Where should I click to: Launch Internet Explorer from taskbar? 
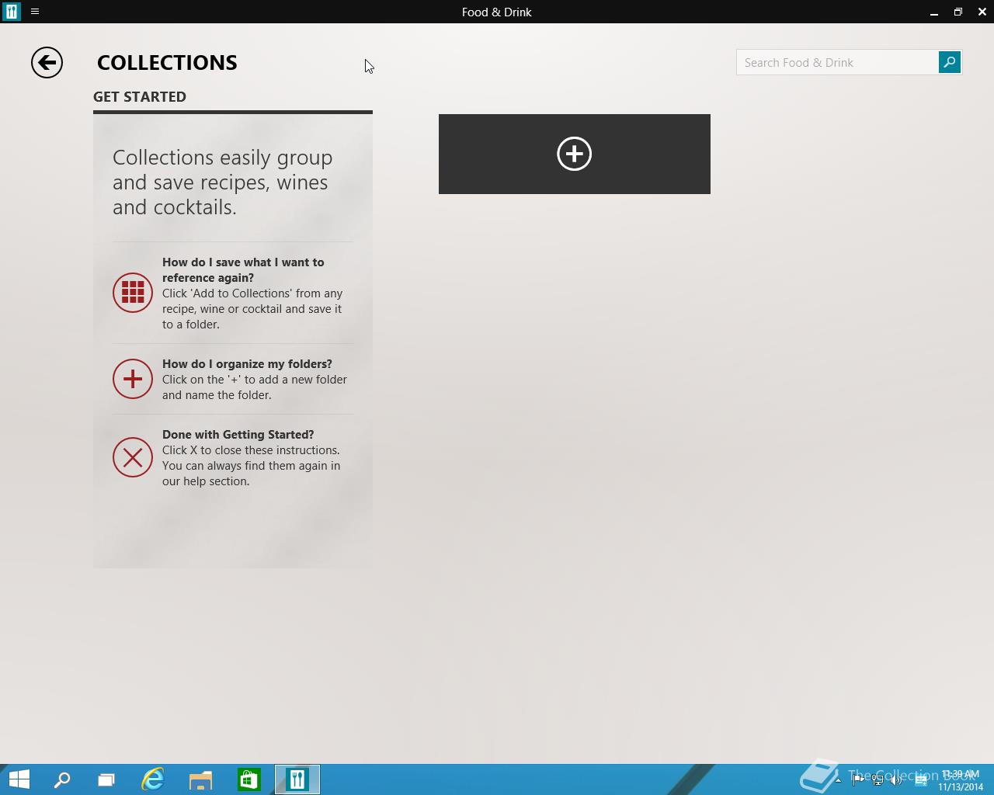click(153, 779)
